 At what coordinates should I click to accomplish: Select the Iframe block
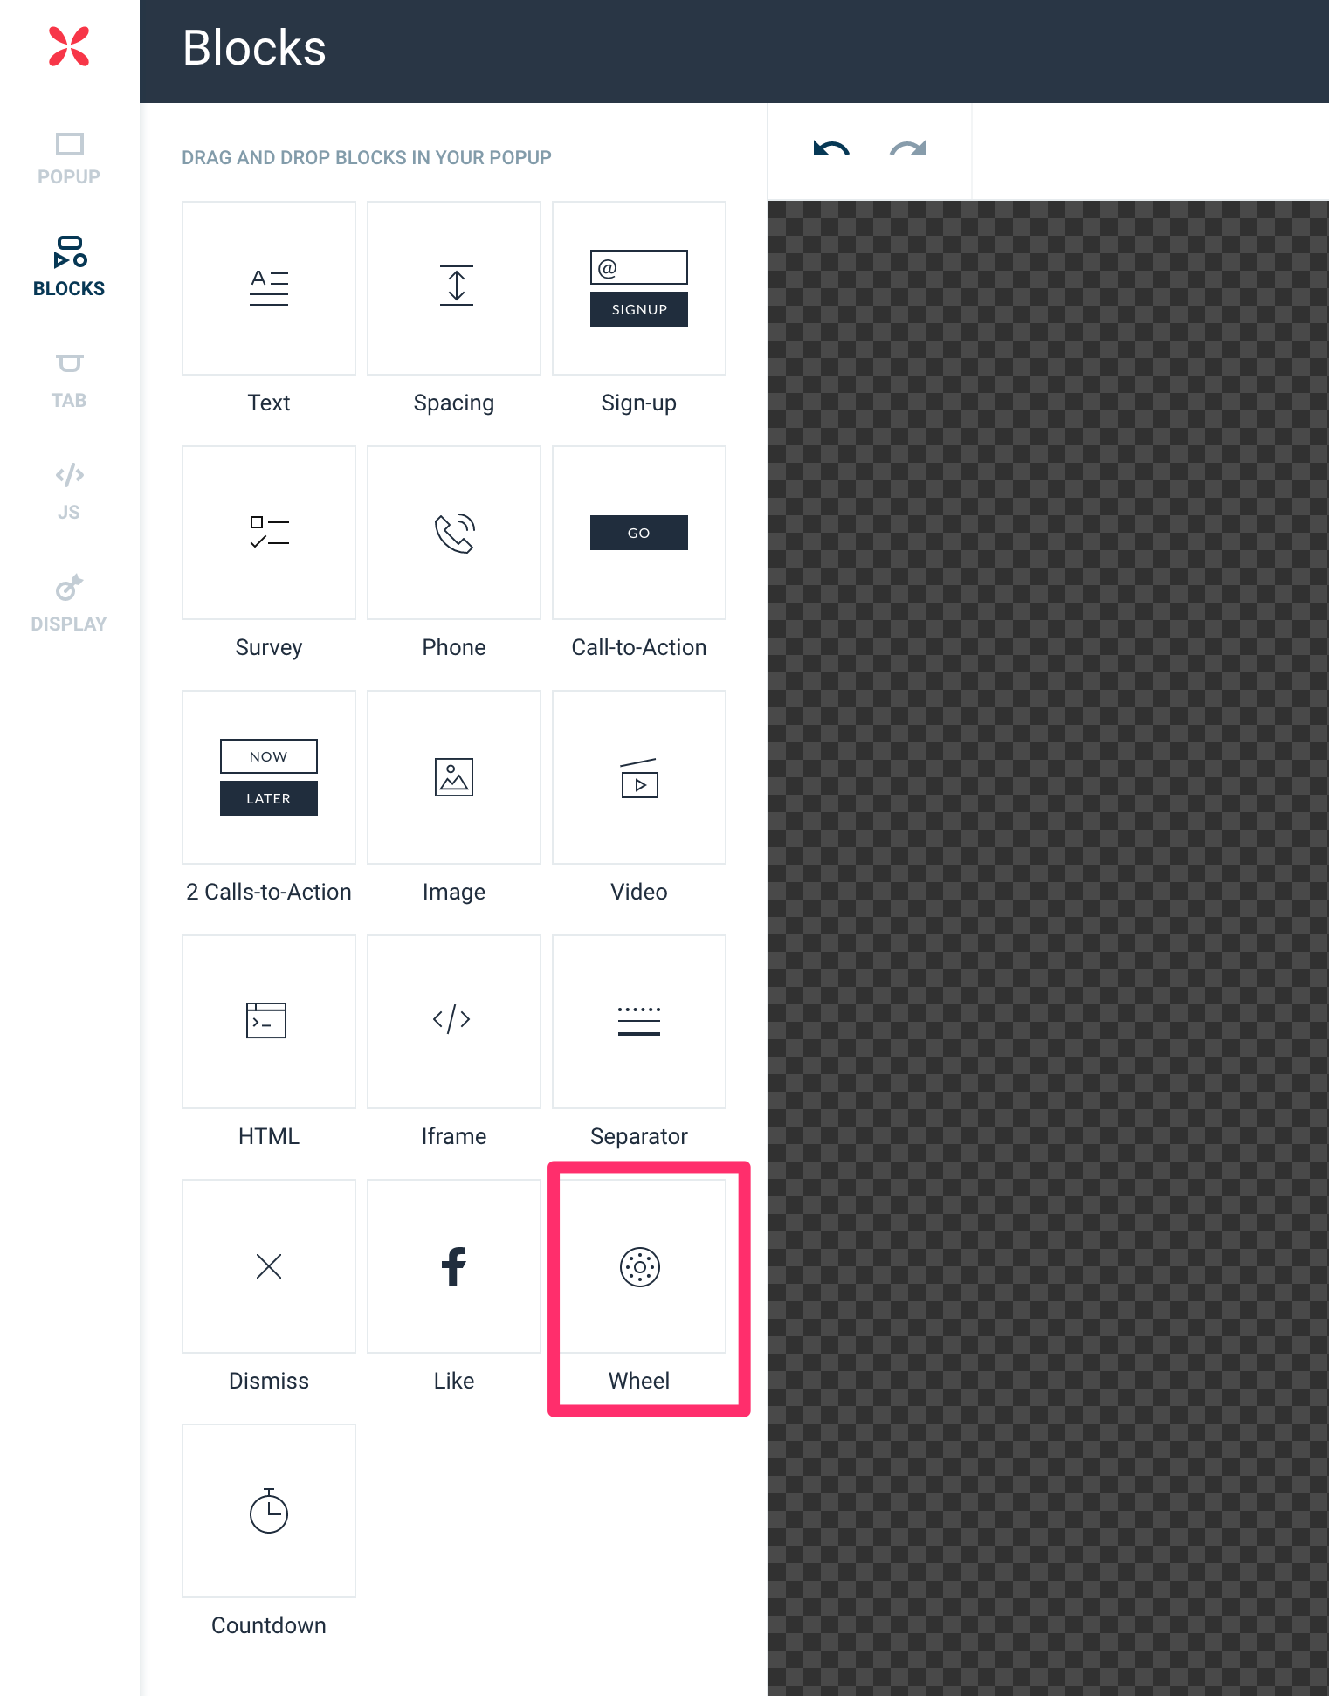[x=454, y=1022]
